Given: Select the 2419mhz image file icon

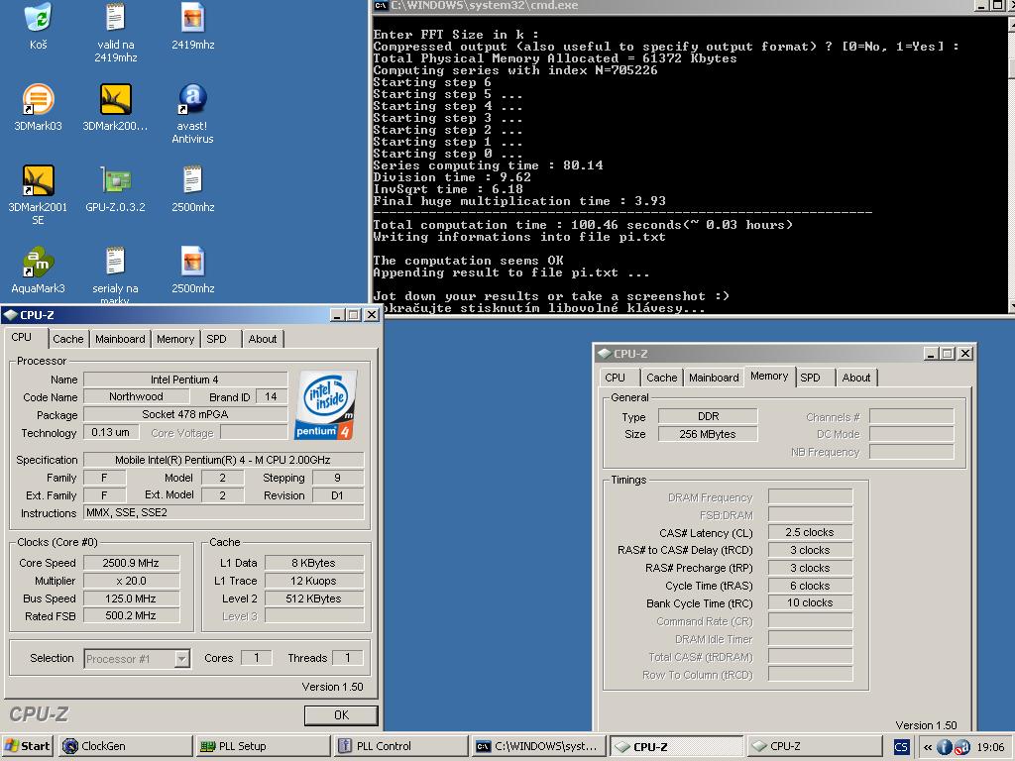Looking at the screenshot, I should coord(193,18).
